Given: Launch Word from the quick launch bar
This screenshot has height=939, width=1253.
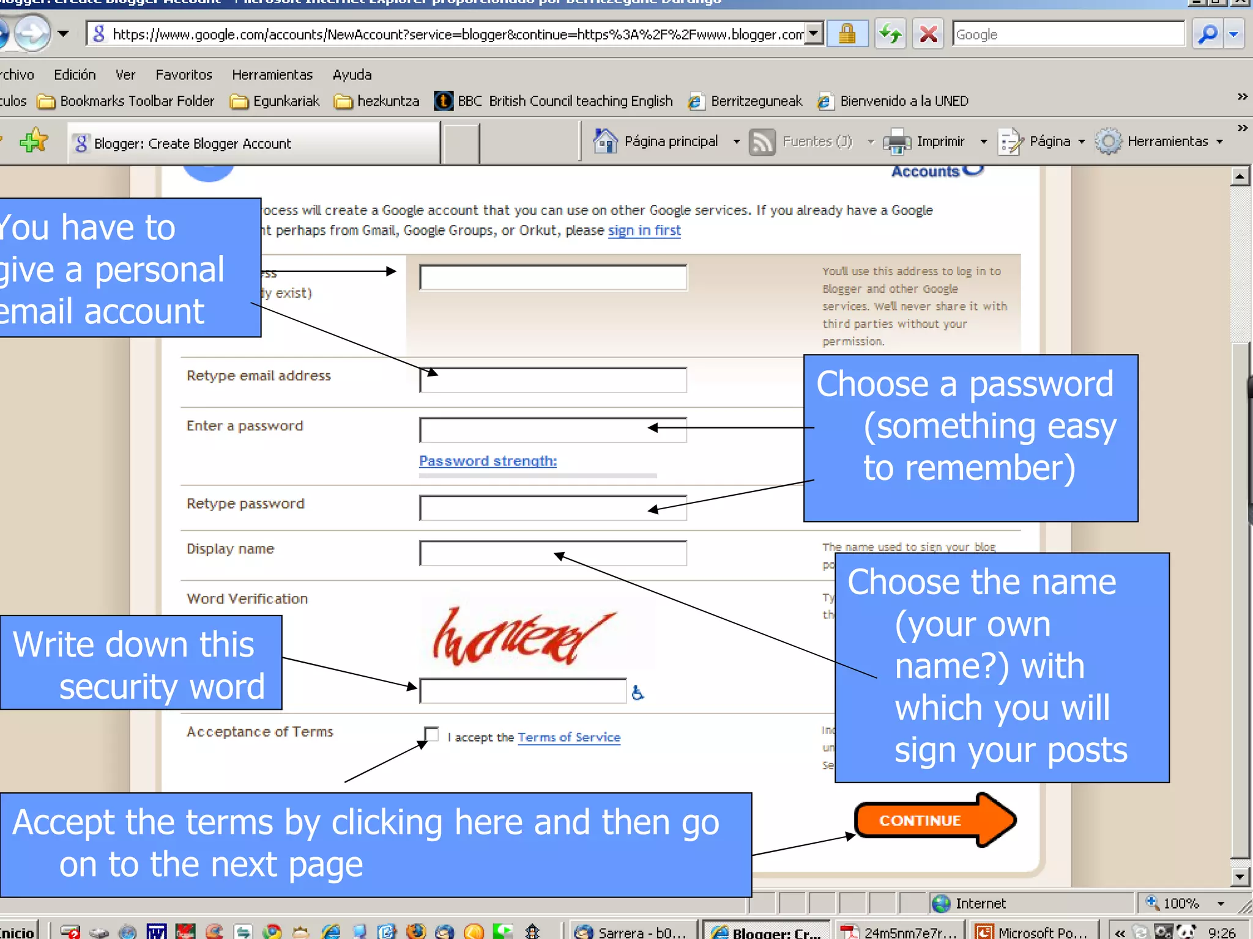Looking at the screenshot, I should [157, 932].
